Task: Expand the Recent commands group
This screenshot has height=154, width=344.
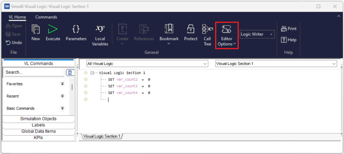Action: (63, 96)
